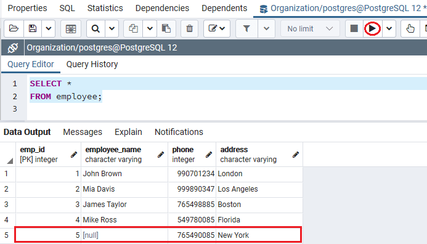
Task: Click the pencil icon in employee_name header
Action: pyautogui.click(x=161, y=155)
